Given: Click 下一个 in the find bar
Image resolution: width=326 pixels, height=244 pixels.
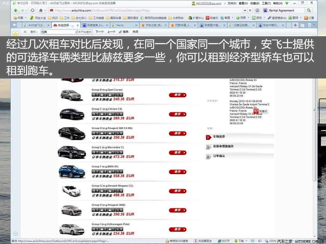Looking at the screenshot, I should (x=100, y=32).
